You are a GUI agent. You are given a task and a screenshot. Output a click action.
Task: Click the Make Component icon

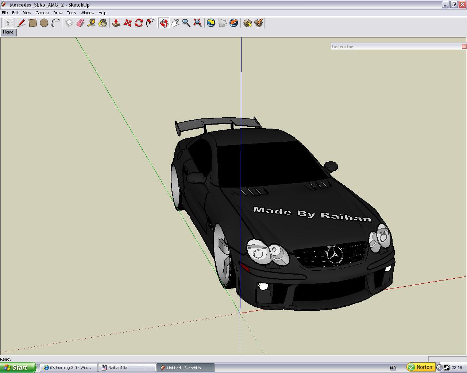click(69, 23)
